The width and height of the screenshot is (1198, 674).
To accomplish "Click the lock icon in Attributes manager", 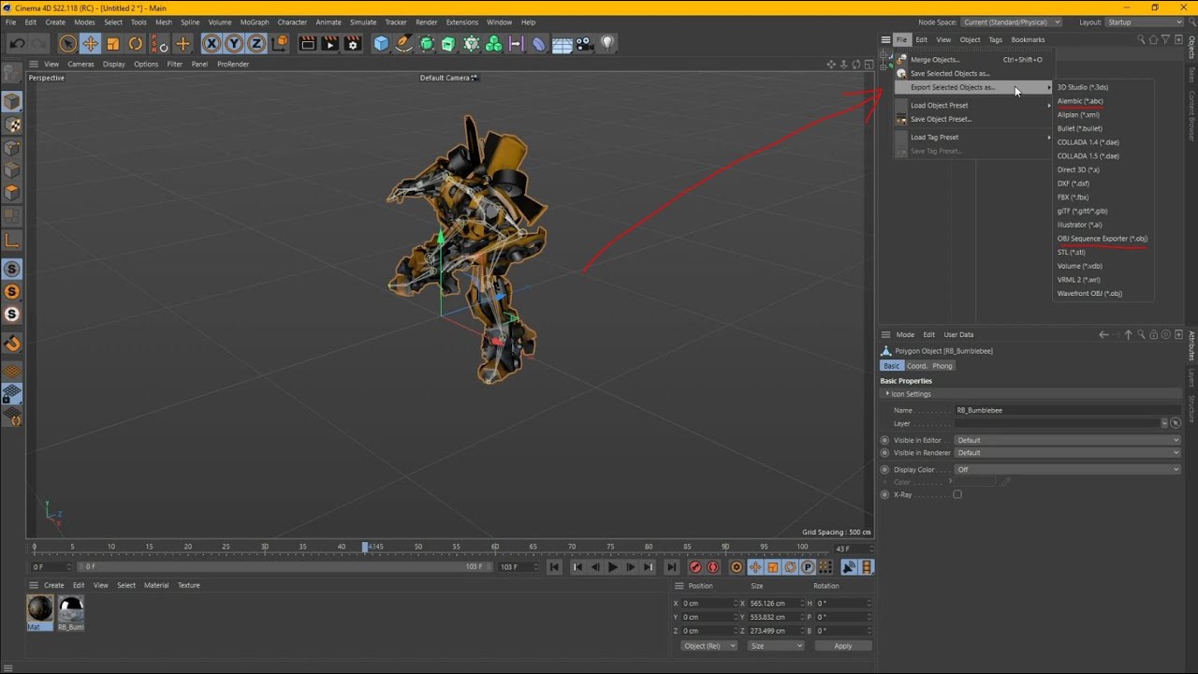I will (1153, 334).
